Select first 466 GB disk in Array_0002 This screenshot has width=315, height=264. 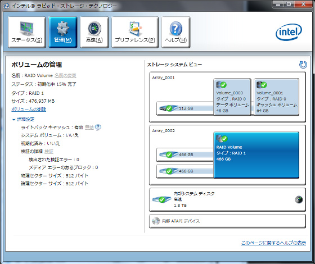(x=185, y=154)
